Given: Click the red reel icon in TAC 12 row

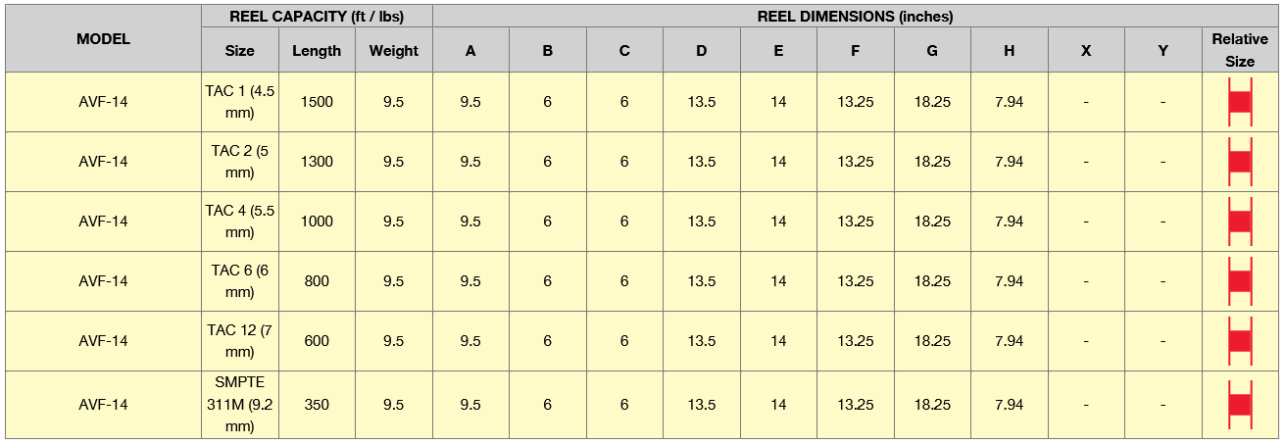Looking at the screenshot, I should [1240, 341].
